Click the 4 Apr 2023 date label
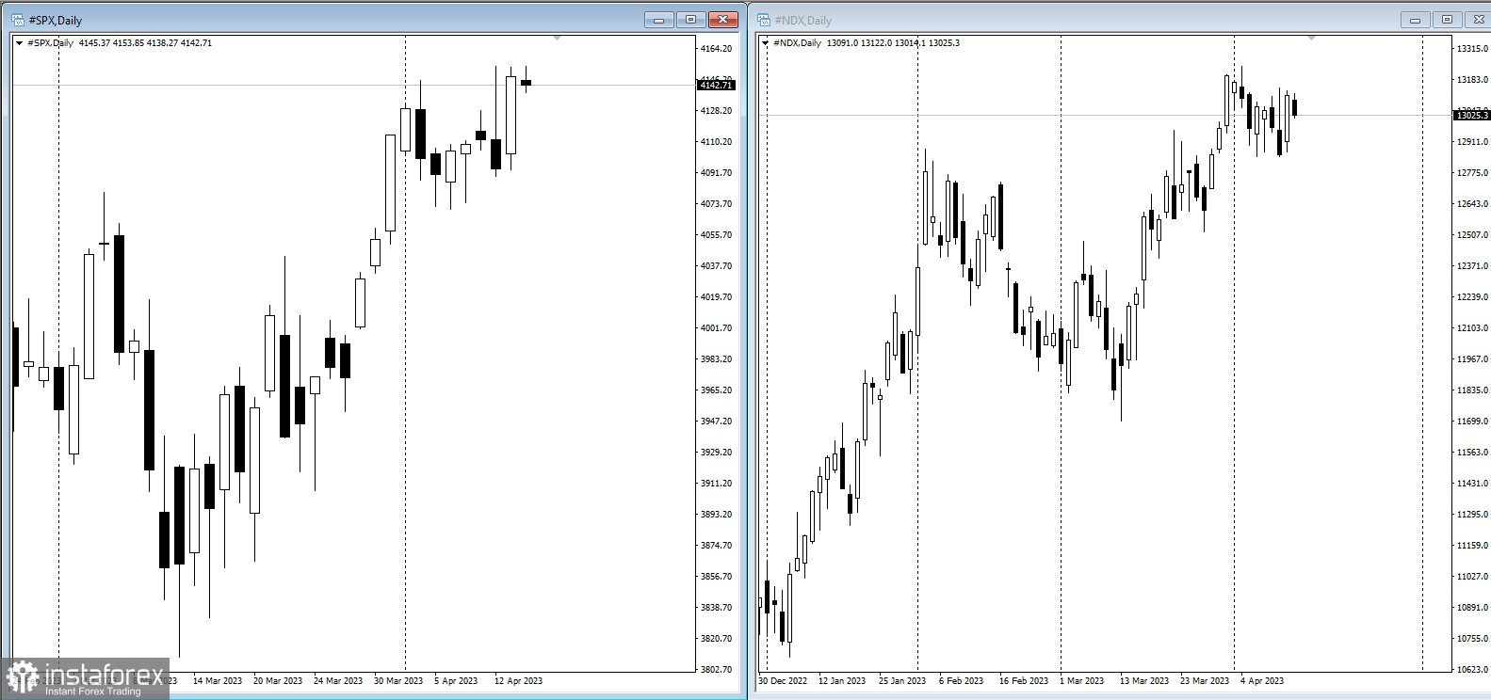1491x700 pixels. [1262, 681]
